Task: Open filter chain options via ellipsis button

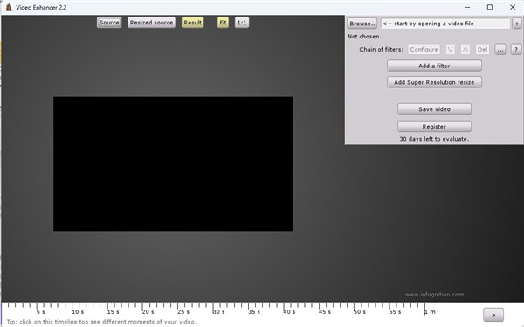Action: tap(500, 50)
